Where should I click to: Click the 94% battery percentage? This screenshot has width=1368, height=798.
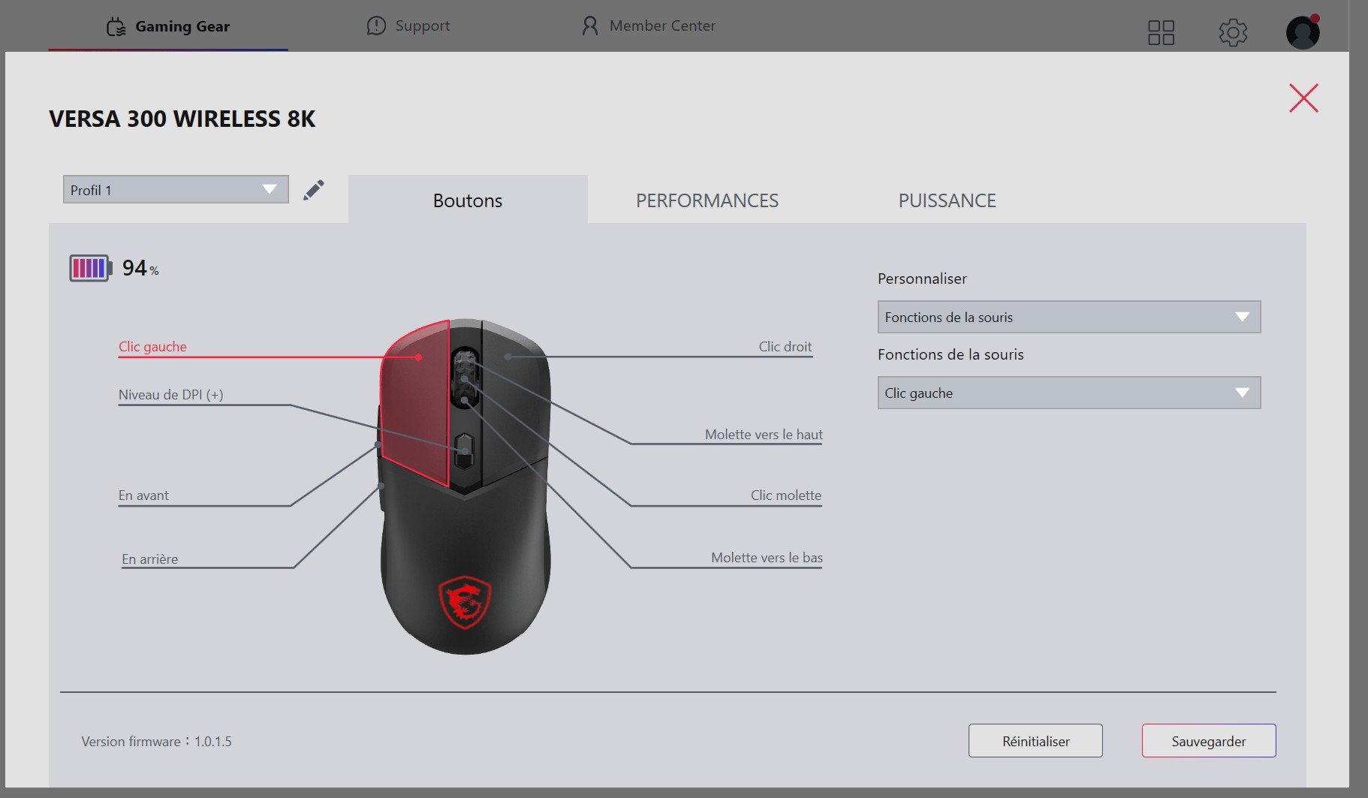tap(140, 268)
